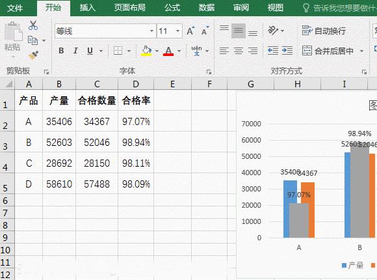This screenshot has height=280, width=377.
Task: Toggle middle vertical align button
Action: tap(239, 31)
